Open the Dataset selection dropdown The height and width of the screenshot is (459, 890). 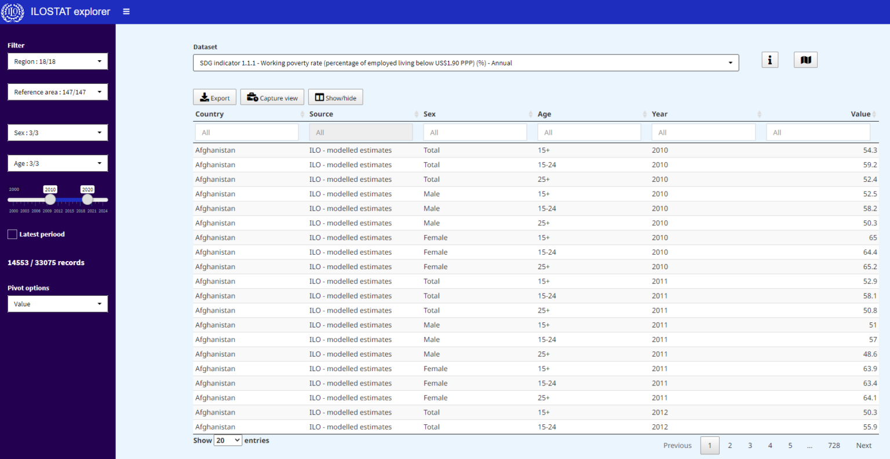pos(466,63)
